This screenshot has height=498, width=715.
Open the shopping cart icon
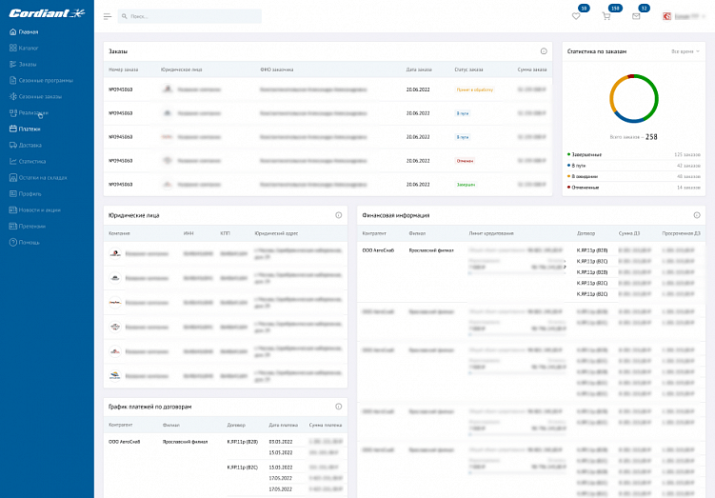coord(606,16)
